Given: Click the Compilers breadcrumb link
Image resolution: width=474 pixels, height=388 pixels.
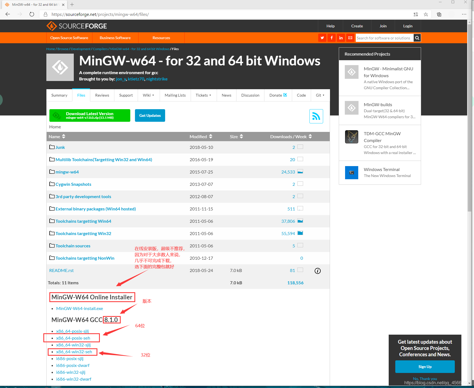Looking at the screenshot, I should pos(100,49).
